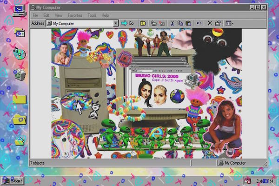Viewport: 279px width, 186px height.
Task: Click the Cut scissors icon
Action: (x=172, y=23)
